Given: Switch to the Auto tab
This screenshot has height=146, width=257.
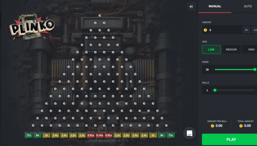Looking at the screenshot, I should (x=247, y=6).
